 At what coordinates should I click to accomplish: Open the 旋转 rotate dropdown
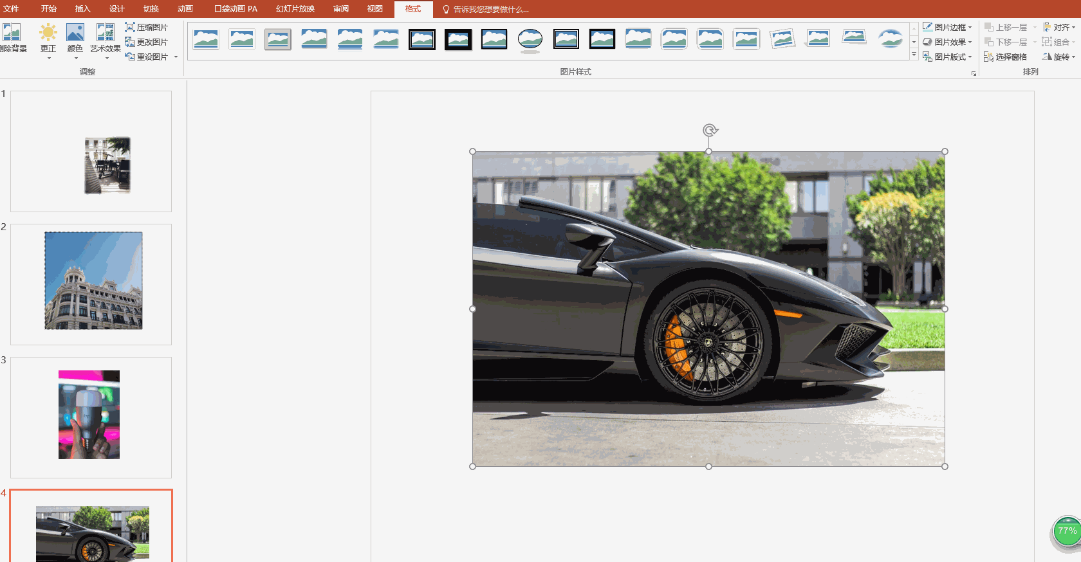tap(1059, 57)
